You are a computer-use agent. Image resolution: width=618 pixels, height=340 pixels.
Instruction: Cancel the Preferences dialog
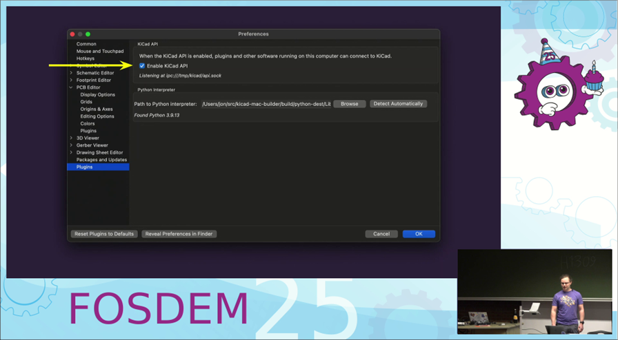click(x=381, y=234)
